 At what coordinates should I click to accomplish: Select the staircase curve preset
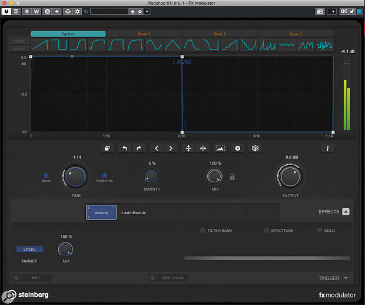pos(230,45)
